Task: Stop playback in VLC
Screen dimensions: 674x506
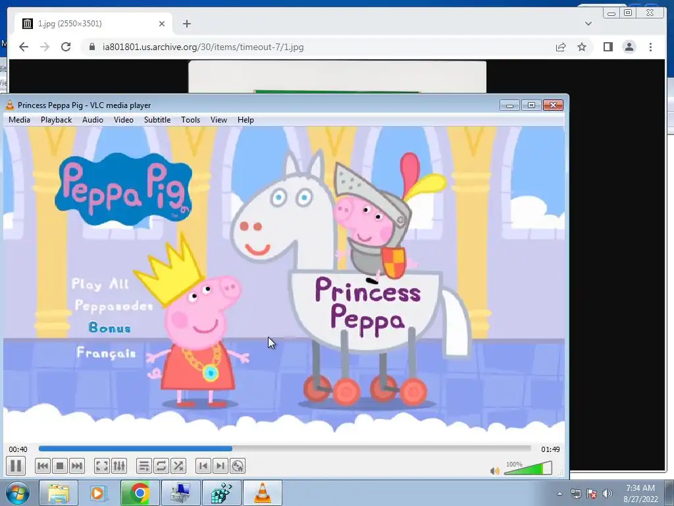Action: (60, 466)
